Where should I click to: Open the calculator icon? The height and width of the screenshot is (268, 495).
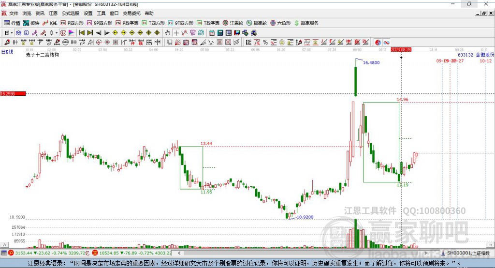click(220, 33)
